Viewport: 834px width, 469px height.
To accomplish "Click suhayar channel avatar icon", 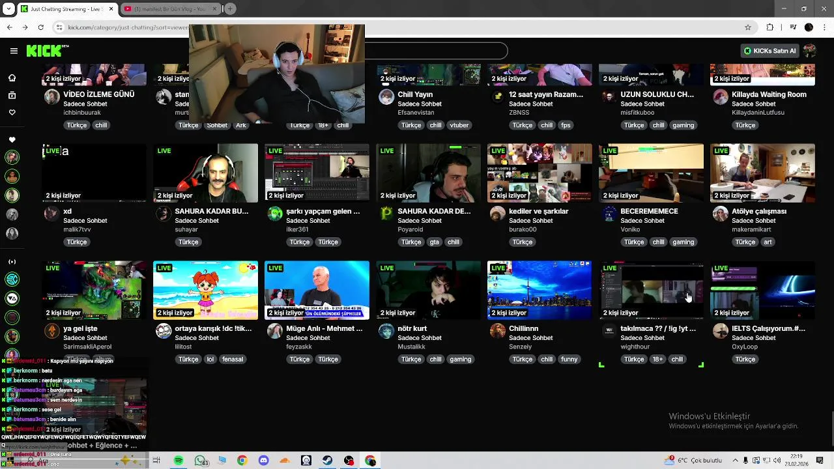I will point(164,214).
